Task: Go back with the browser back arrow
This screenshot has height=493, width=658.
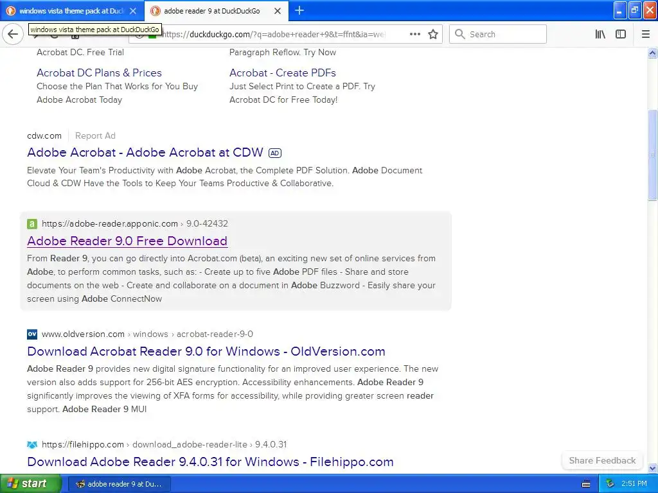Action: [13, 34]
